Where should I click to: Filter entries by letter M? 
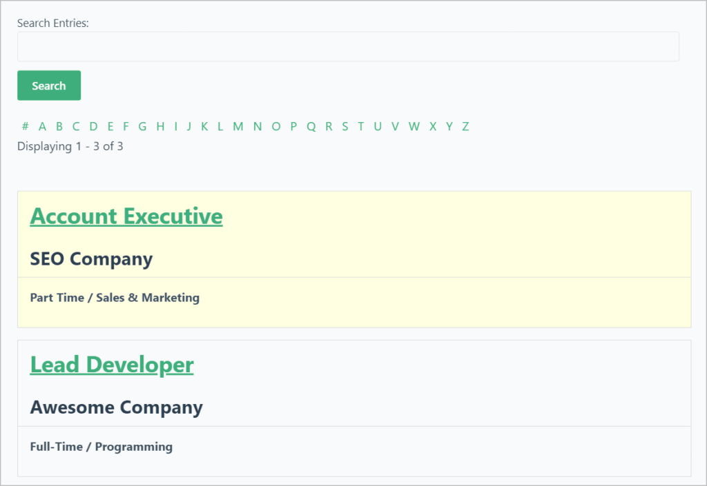pyautogui.click(x=238, y=126)
